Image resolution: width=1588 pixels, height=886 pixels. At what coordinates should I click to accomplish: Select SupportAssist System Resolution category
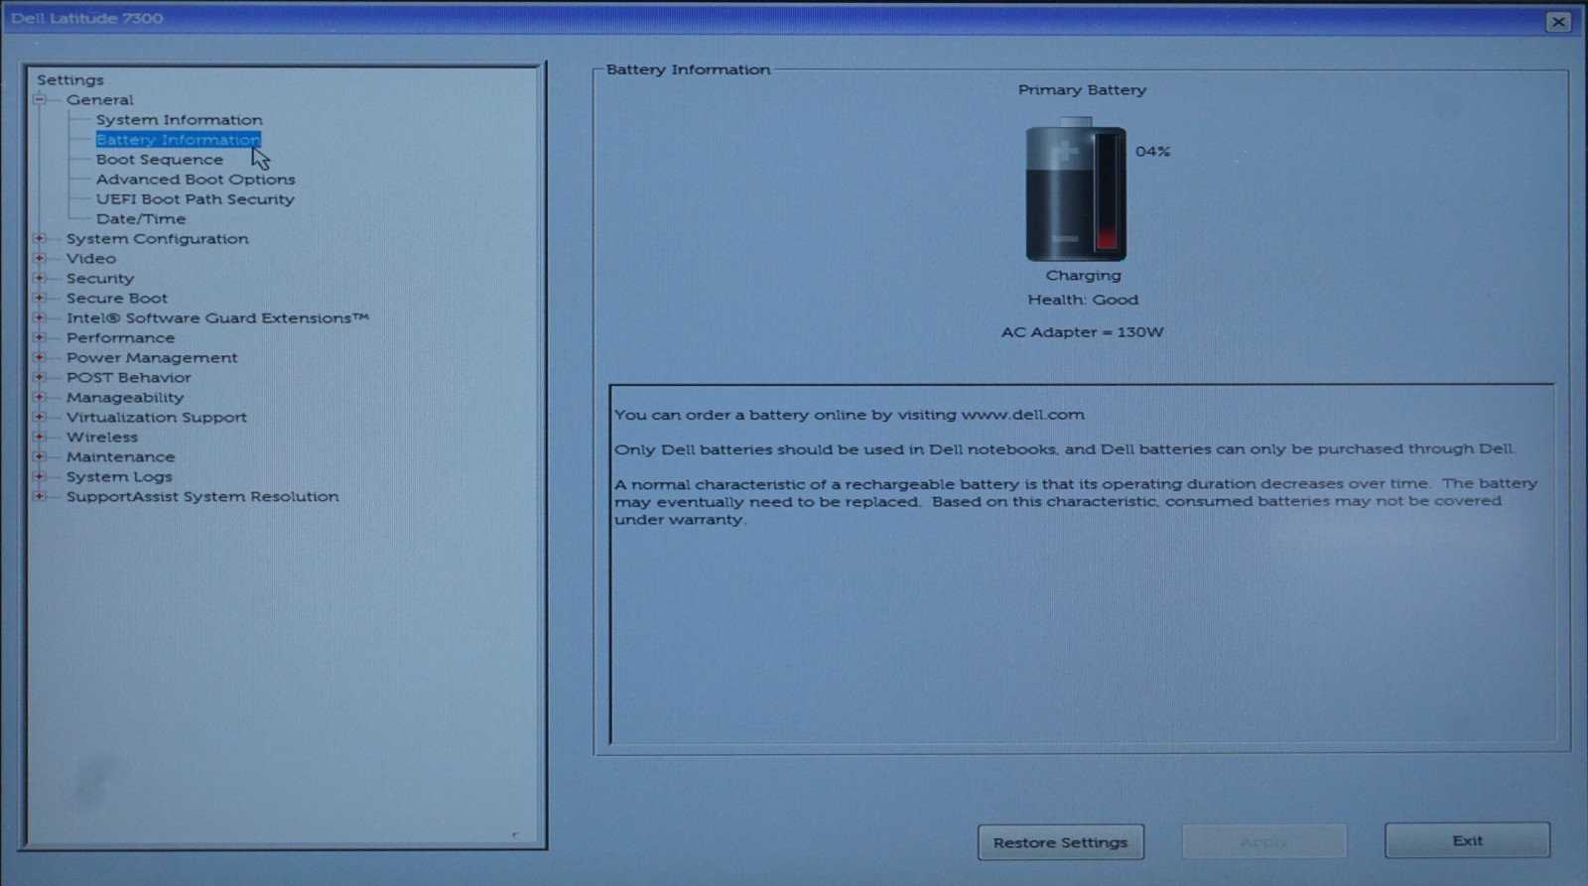point(202,497)
